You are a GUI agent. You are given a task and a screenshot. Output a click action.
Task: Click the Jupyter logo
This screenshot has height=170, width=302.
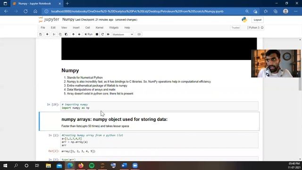49,19
